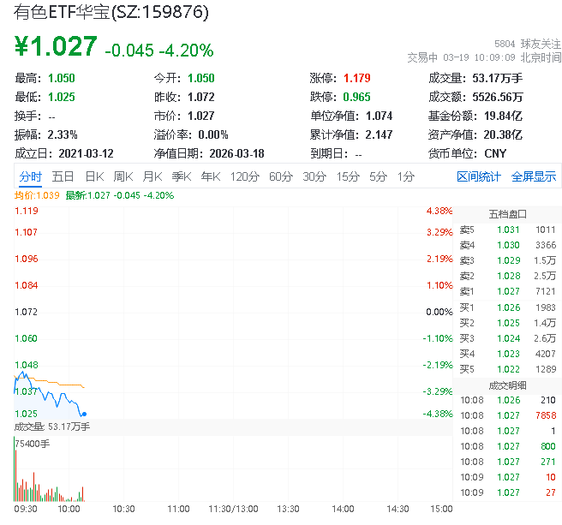Click the 买3 row at 1.024
Viewport: 562px width, 525px height.
507,338
